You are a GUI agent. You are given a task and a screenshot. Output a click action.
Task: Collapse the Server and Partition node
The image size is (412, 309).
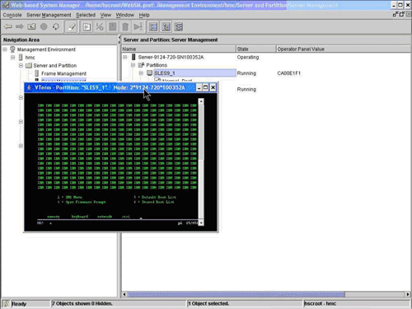click(21, 66)
